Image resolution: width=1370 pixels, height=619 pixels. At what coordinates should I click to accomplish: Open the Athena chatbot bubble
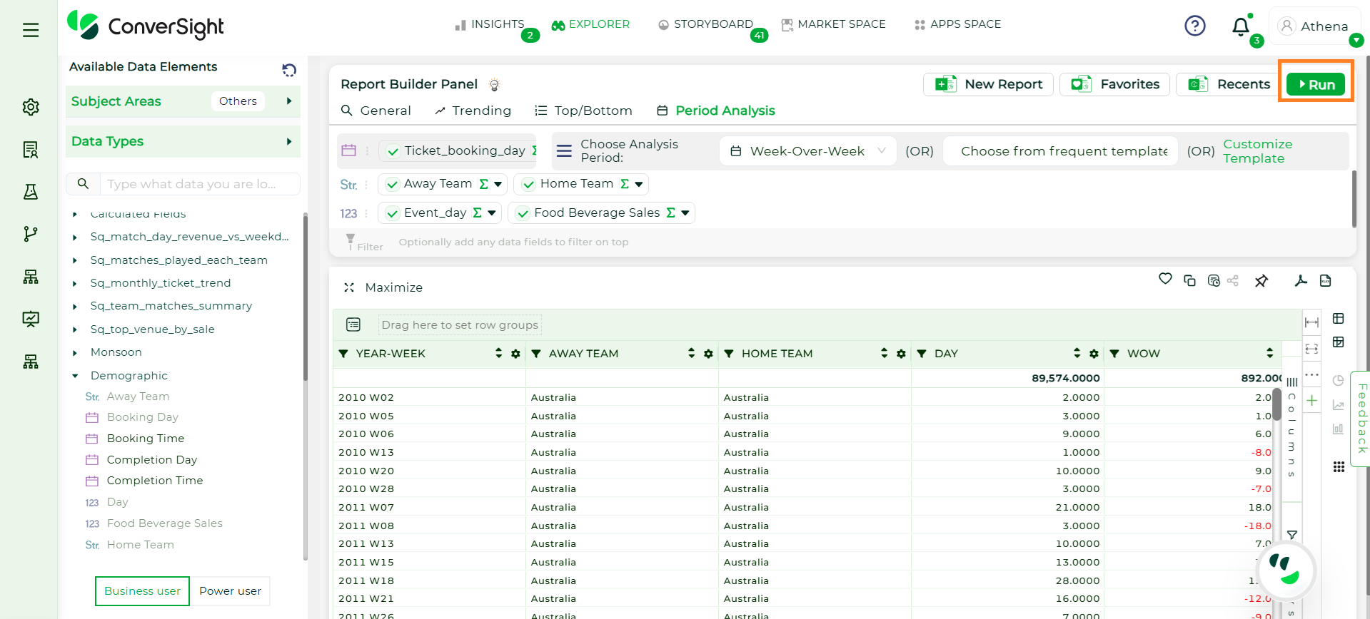click(1286, 571)
